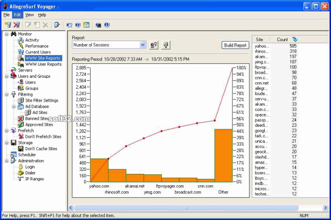The height and width of the screenshot is (220, 331).
Task: Click the Storage disk icon in tree
Action: 13,143
